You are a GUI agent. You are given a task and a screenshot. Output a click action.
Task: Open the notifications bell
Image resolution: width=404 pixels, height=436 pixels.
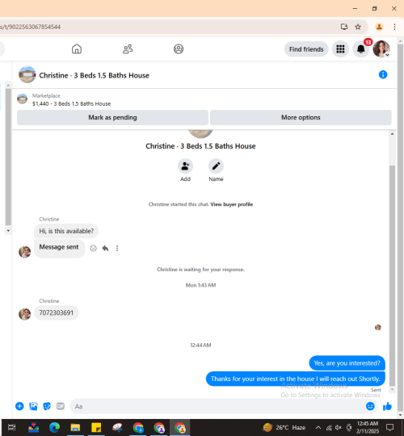pyautogui.click(x=360, y=49)
